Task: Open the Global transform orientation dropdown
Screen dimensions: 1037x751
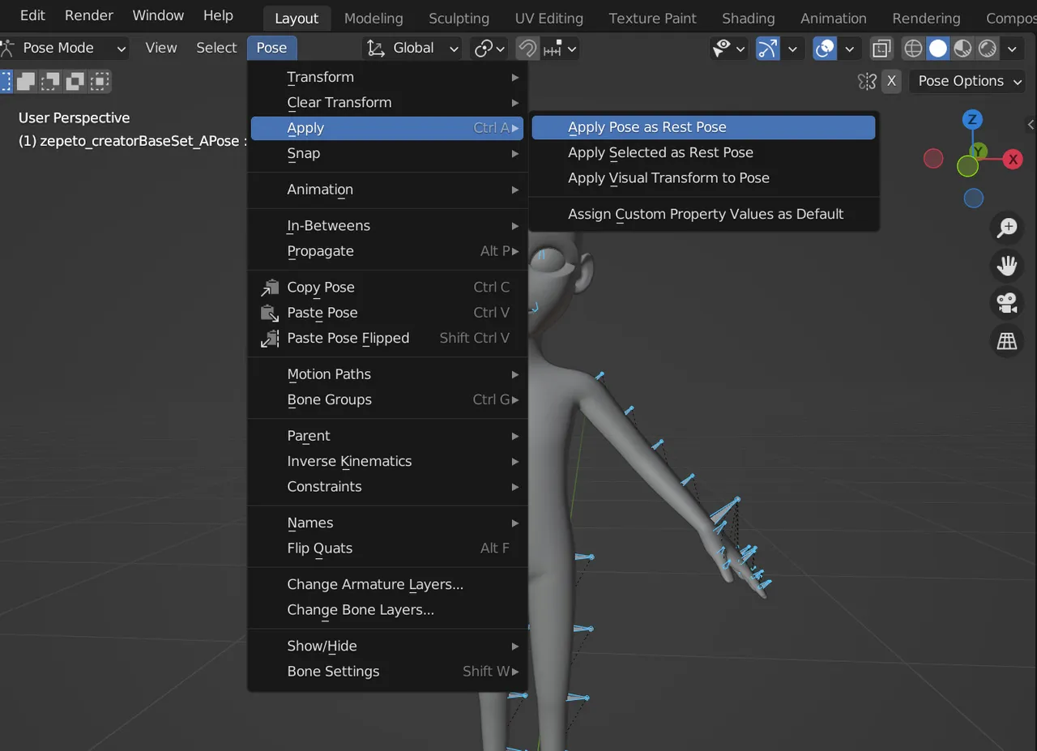Action: pos(412,48)
